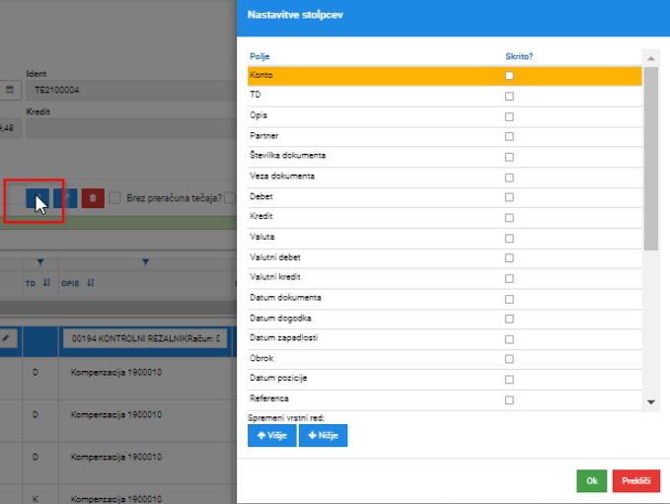
Task: Select the Referenca row in field list
Action: pos(444,399)
